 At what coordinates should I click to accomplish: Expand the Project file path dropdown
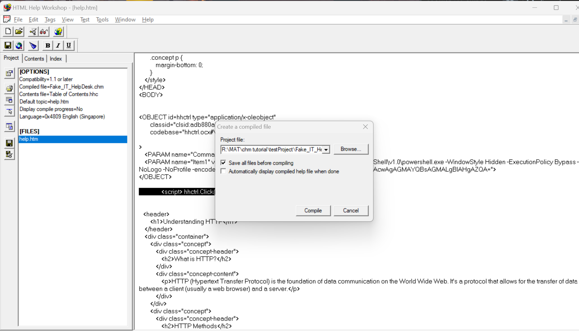tap(326, 149)
